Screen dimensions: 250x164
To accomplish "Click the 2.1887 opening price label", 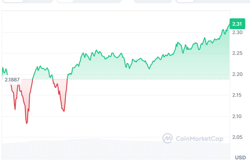I will [12, 79].
